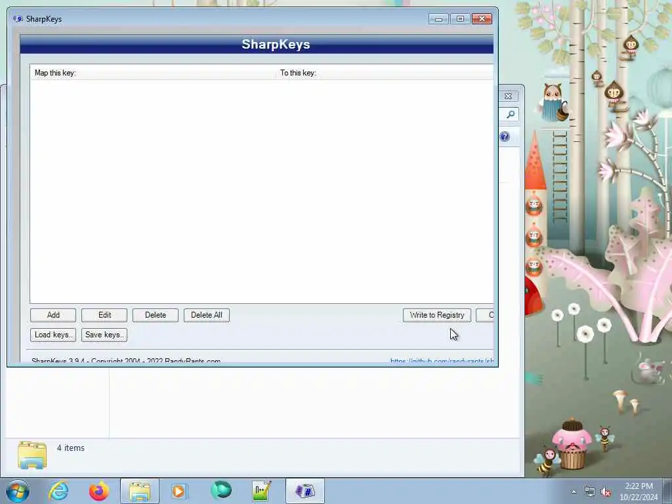Image resolution: width=672 pixels, height=504 pixels.
Task: Click the SharpKeys title bar icon
Action: coord(18,19)
